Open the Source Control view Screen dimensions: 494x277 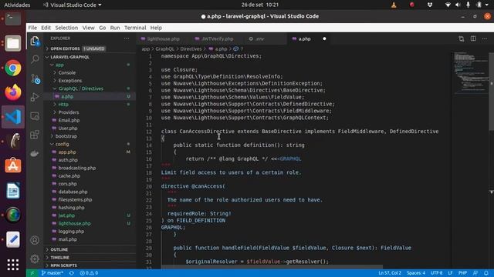pos(36,78)
